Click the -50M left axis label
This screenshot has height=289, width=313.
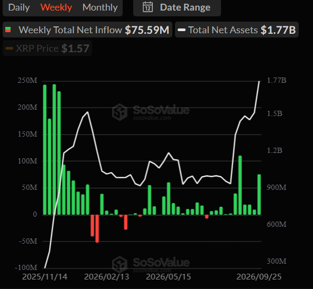point(28,242)
